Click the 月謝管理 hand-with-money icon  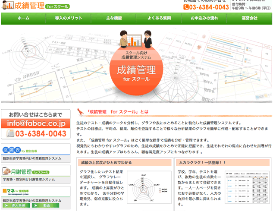coord(6,171)
